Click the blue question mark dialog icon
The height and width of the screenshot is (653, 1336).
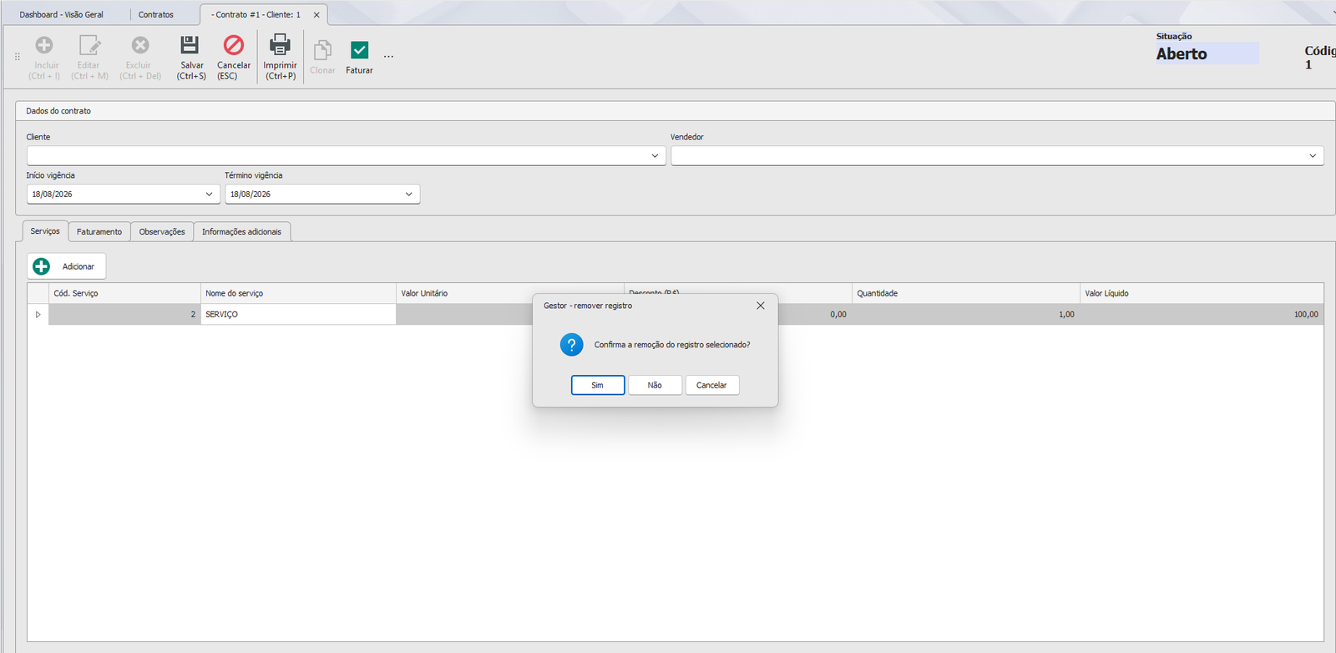pyautogui.click(x=572, y=345)
